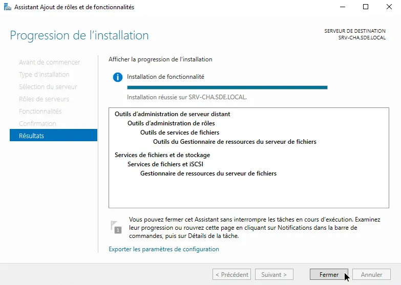Click the installation progress bar
The image size is (401, 285).
pos(227,87)
